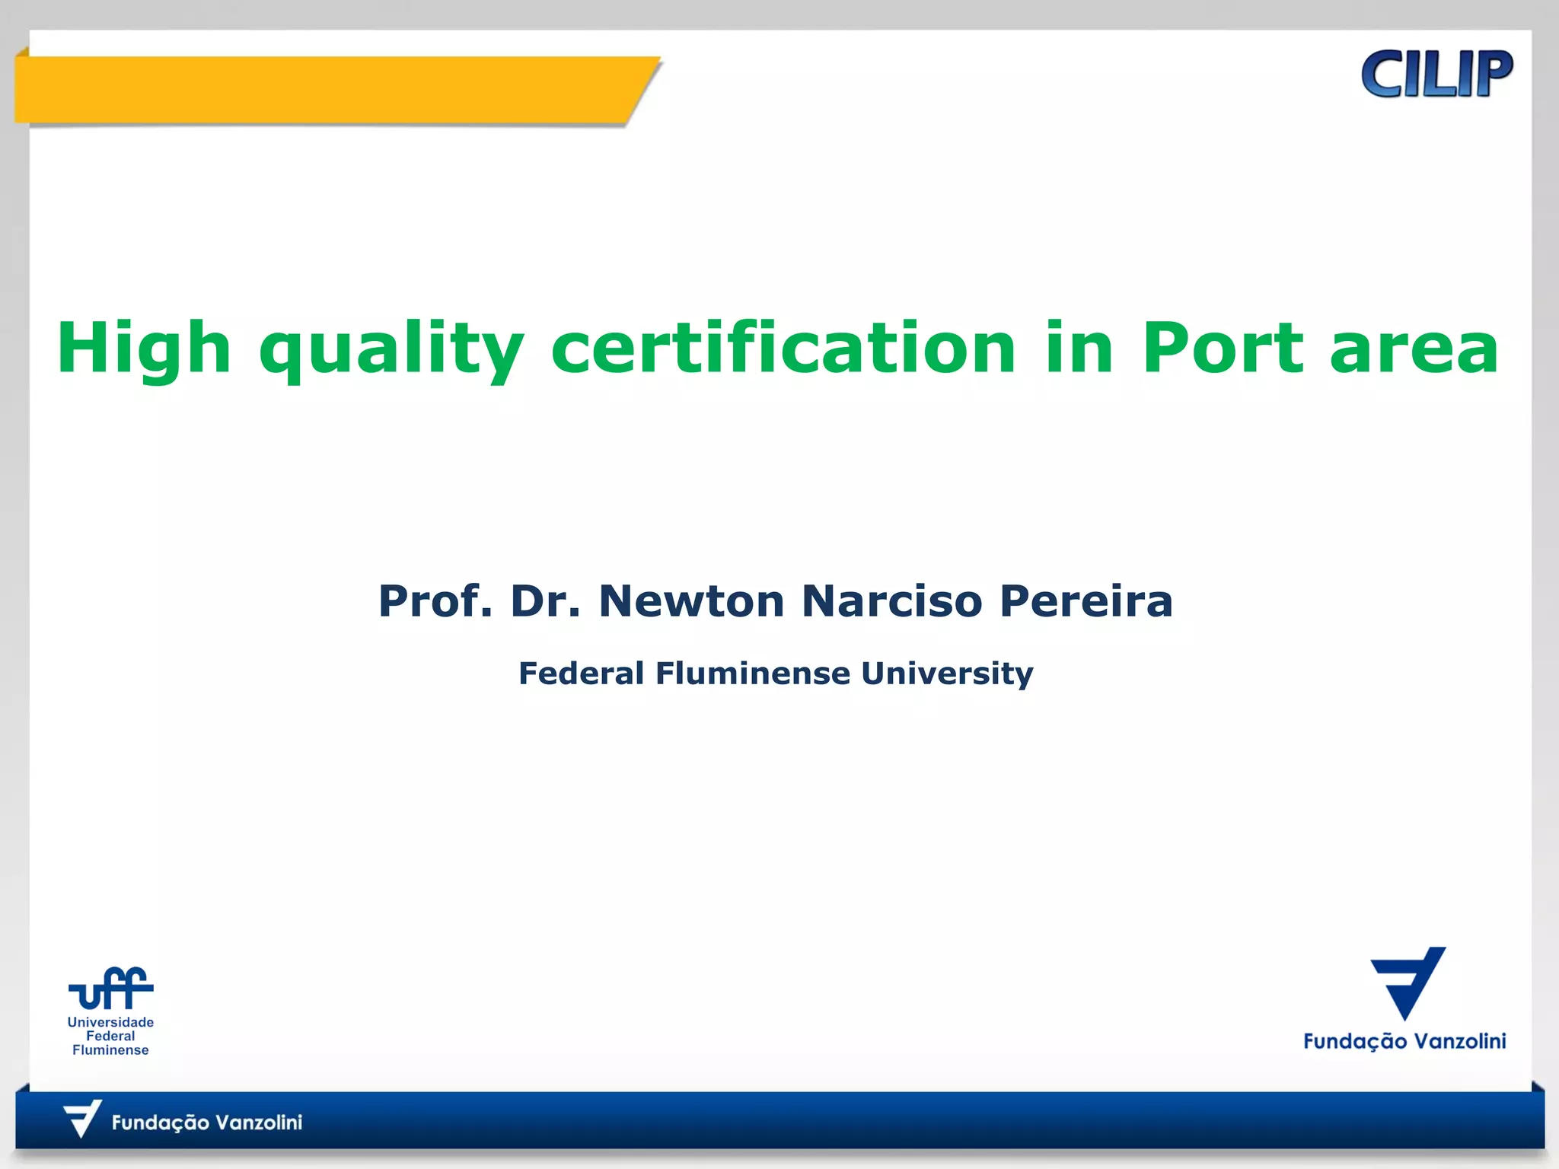Click the surname "Pereira" in presenter line
This screenshot has height=1169, width=1559.
point(1086,600)
